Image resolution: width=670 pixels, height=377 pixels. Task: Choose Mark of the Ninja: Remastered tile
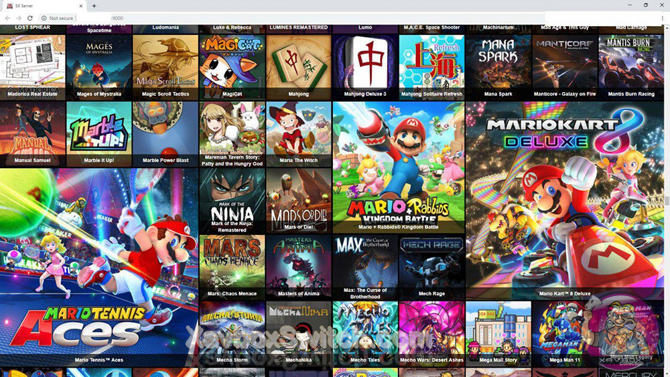[232, 200]
